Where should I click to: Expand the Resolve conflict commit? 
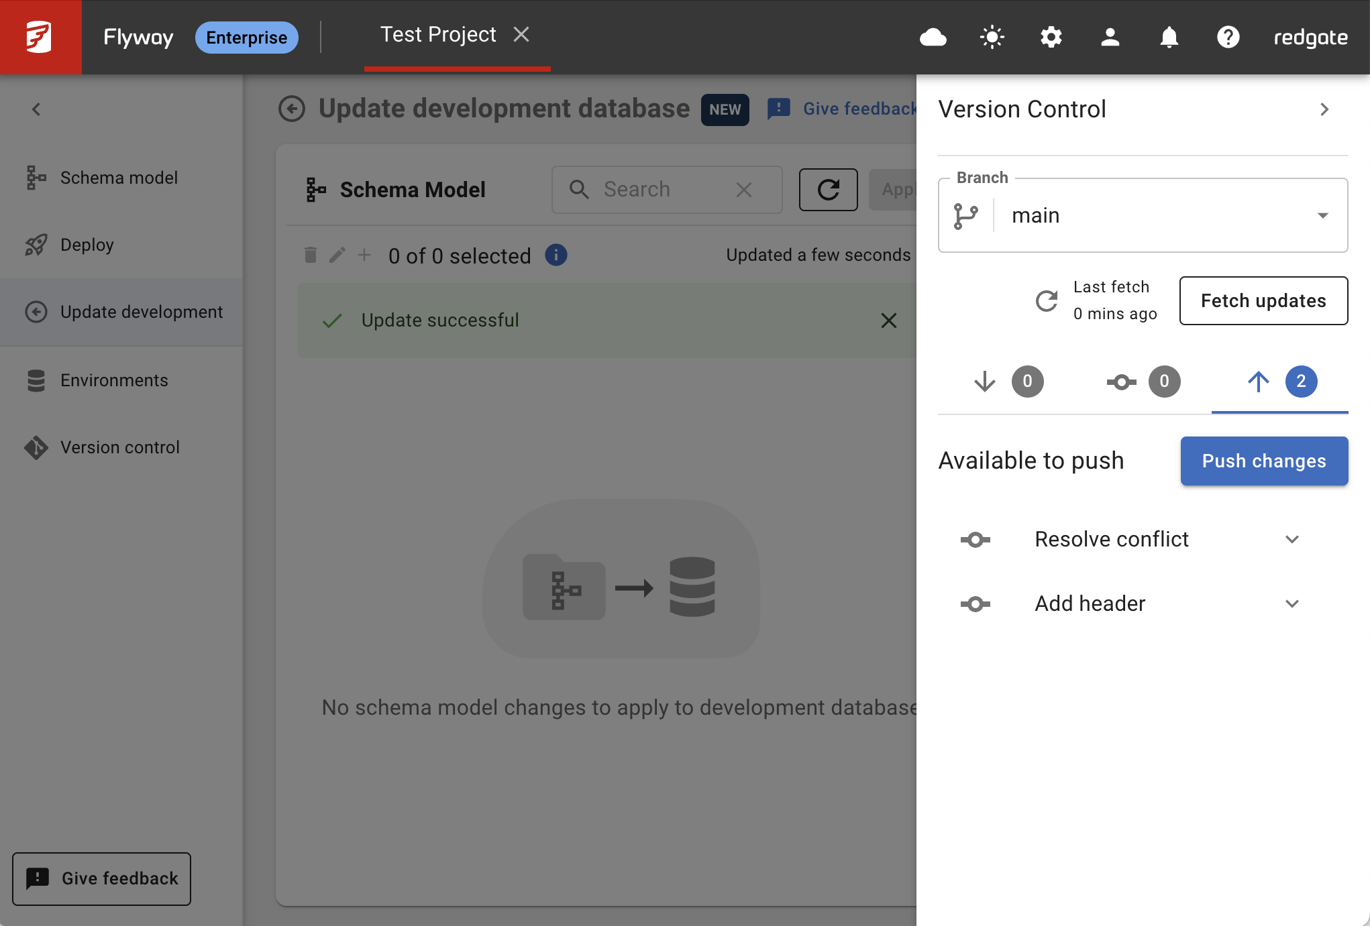point(1292,539)
